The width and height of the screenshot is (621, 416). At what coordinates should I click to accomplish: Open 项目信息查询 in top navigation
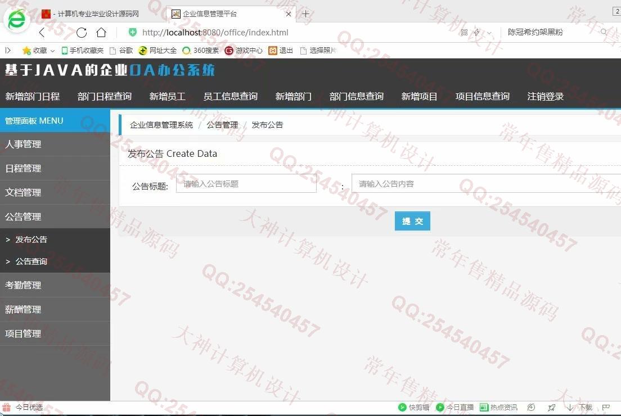(x=483, y=96)
